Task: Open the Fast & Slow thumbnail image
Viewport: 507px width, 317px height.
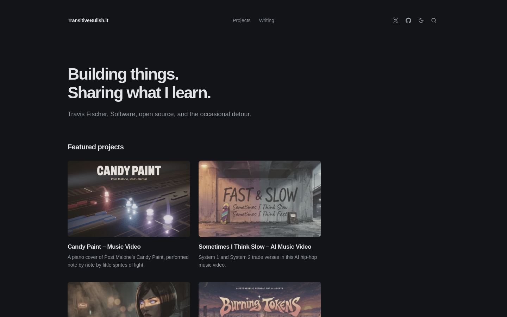Action: [x=260, y=199]
